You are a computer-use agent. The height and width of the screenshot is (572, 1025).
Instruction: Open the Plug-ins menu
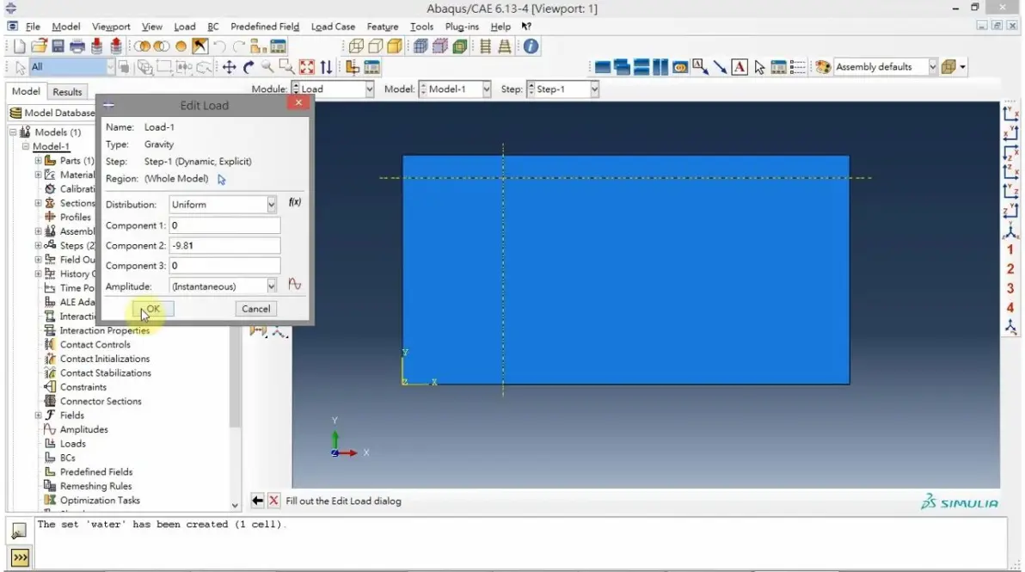tap(462, 27)
